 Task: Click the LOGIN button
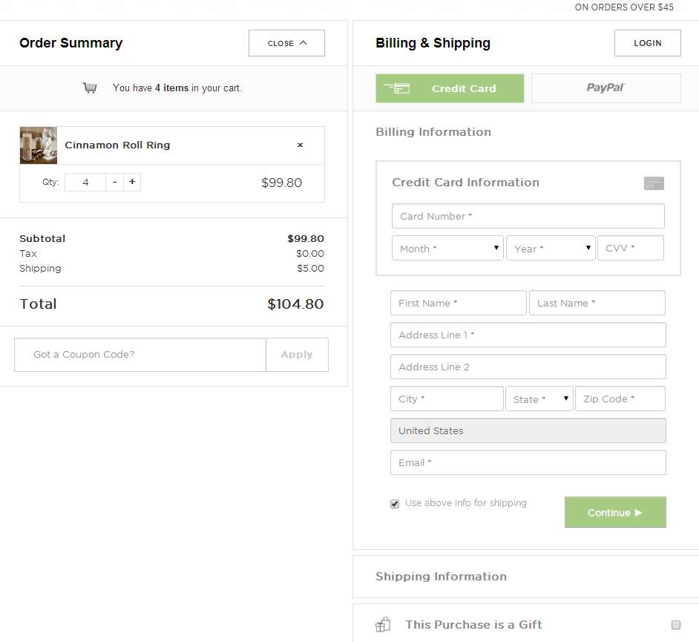647,43
